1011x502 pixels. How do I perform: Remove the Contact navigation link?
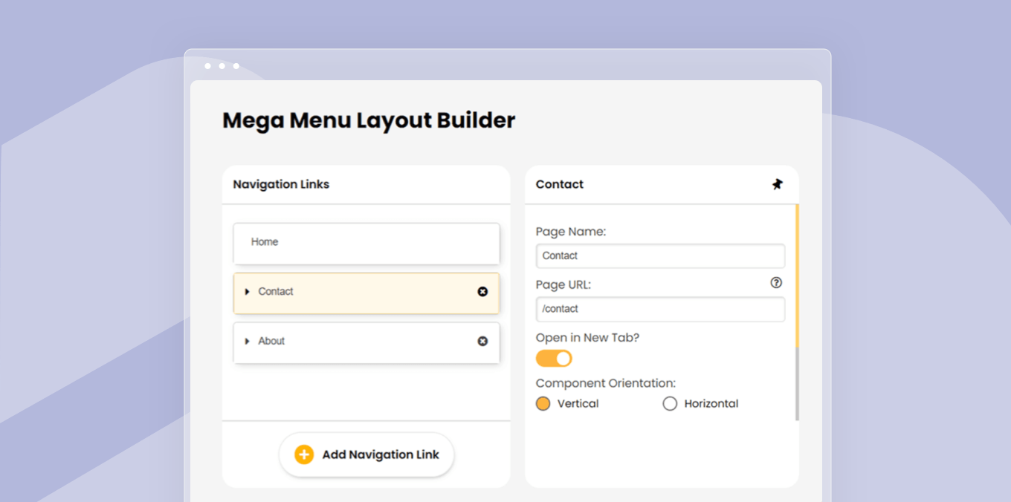(482, 292)
